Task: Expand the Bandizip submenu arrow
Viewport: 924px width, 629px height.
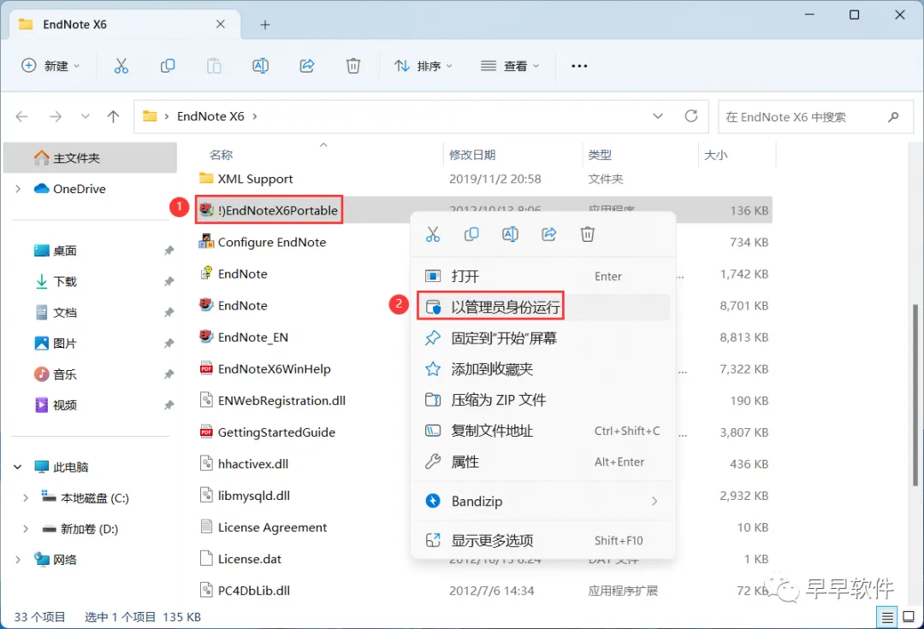Action: [654, 502]
